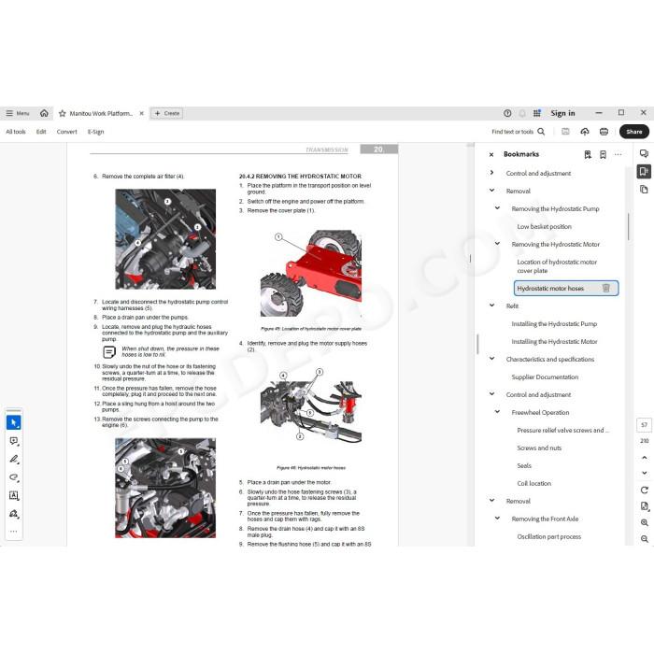Collapse Characteristics and specifications bookmark

(491, 359)
